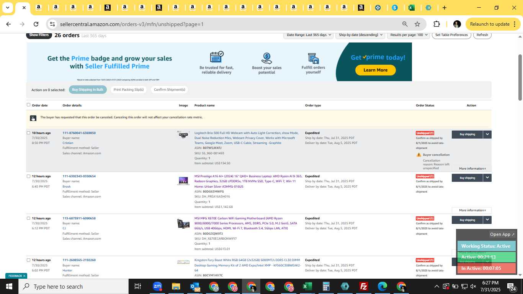The width and height of the screenshot is (523, 294).
Task: Open Zoom from the taskbar
Action: click(157, 286)
